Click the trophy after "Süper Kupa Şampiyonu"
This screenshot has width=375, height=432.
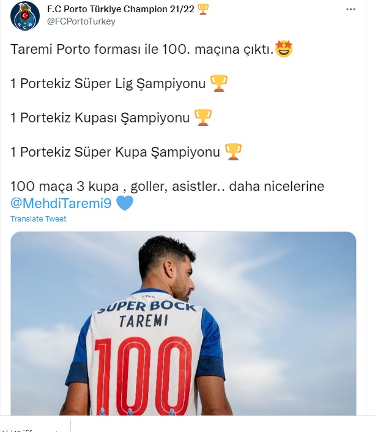click(x=233, y=151)
